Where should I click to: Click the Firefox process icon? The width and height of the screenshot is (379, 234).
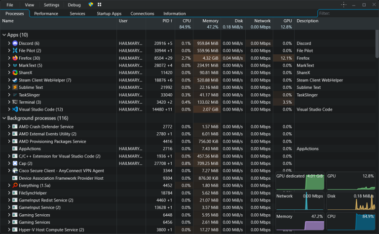click(x=15, y=58)
